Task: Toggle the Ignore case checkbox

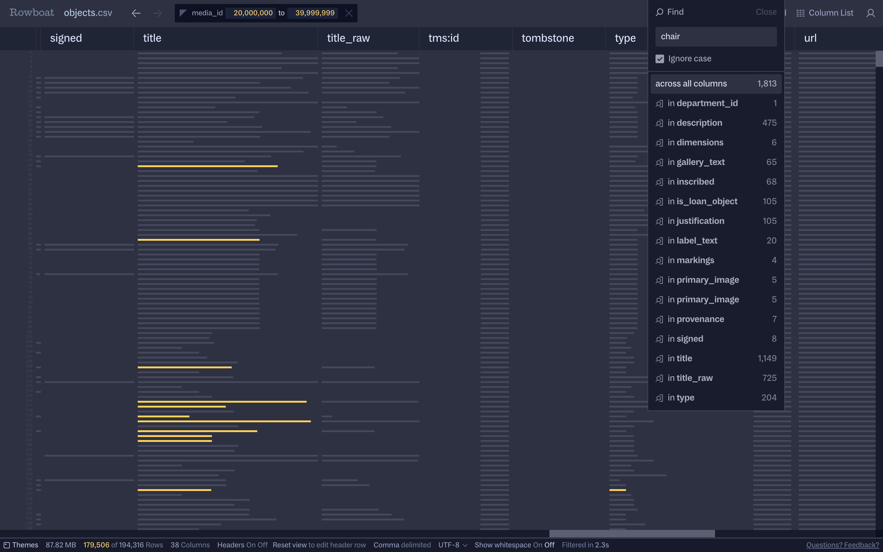Action: [660, 59]
